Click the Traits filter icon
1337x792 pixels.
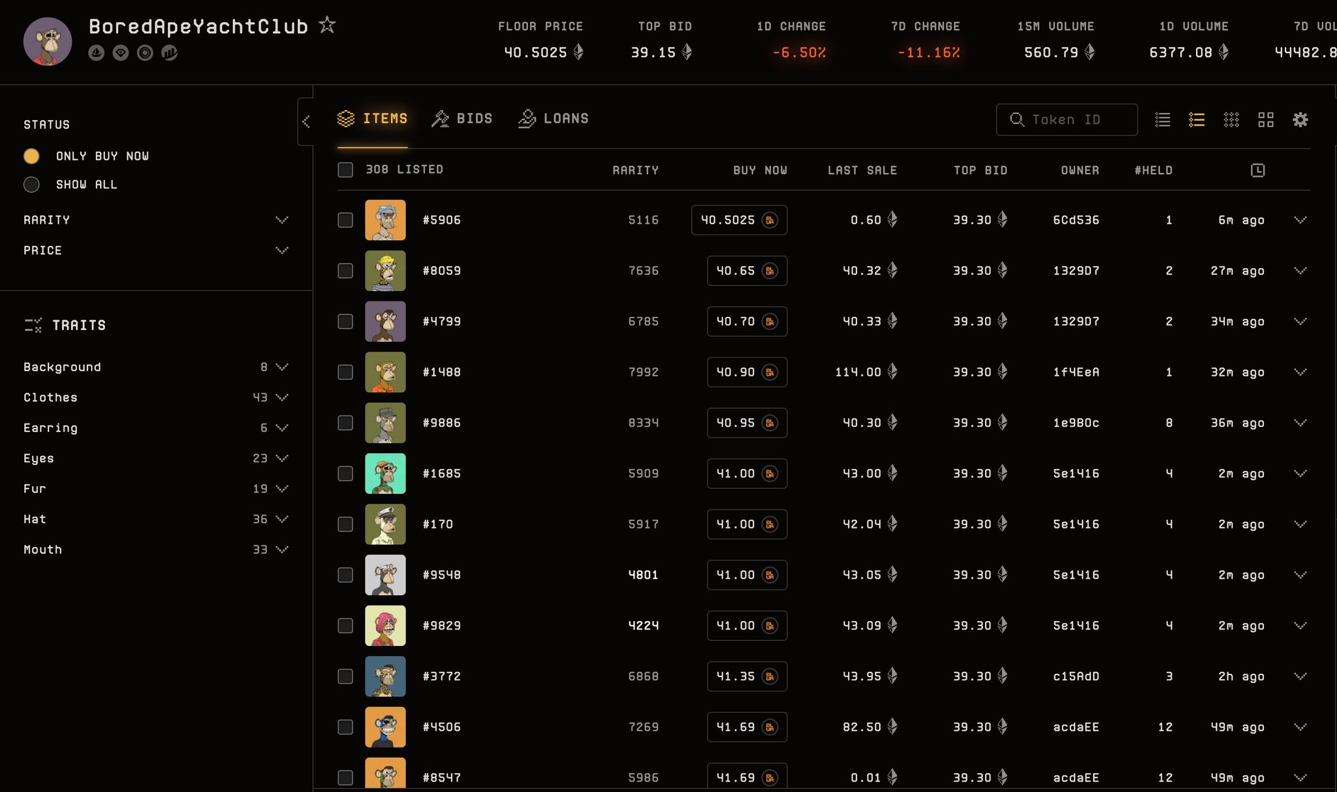coord(33,325)
